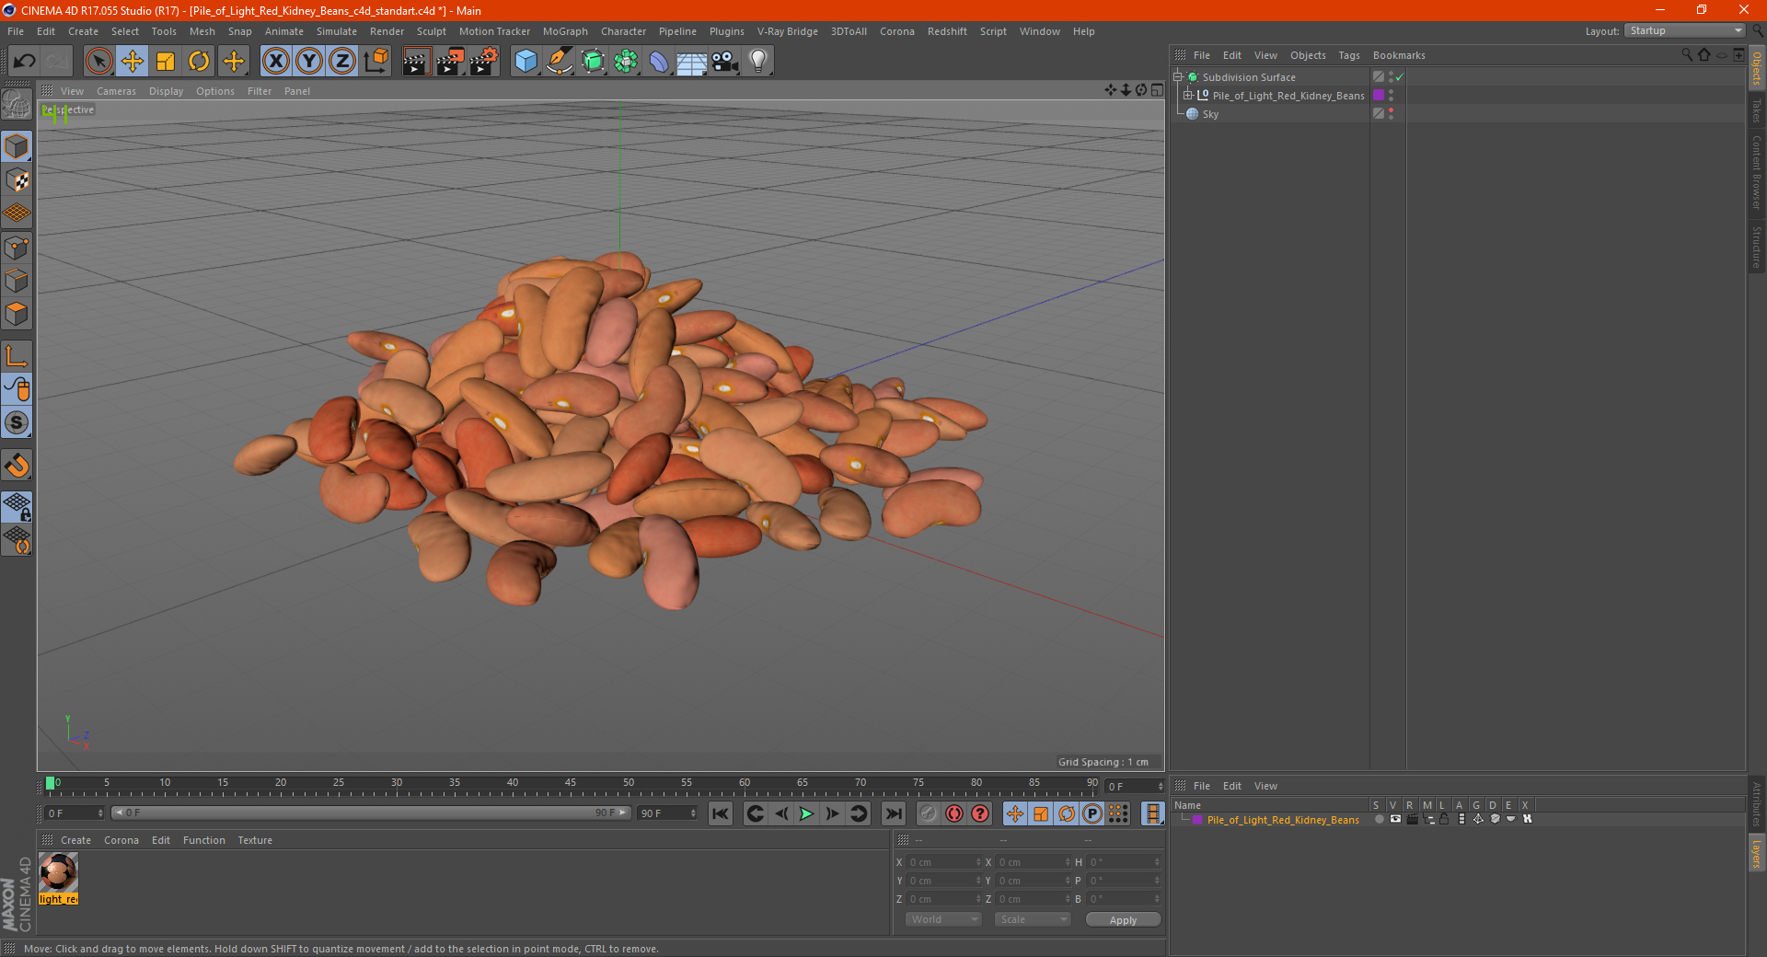
Task: Open the spline pen tool icon
Action: (560, 62)
